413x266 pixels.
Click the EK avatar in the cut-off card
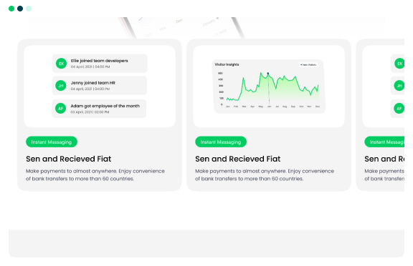(399, 64)
